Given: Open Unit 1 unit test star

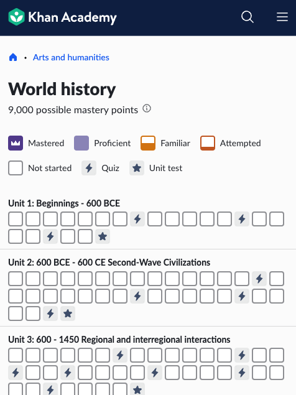Looking at the screenshot, I should 103,236.
